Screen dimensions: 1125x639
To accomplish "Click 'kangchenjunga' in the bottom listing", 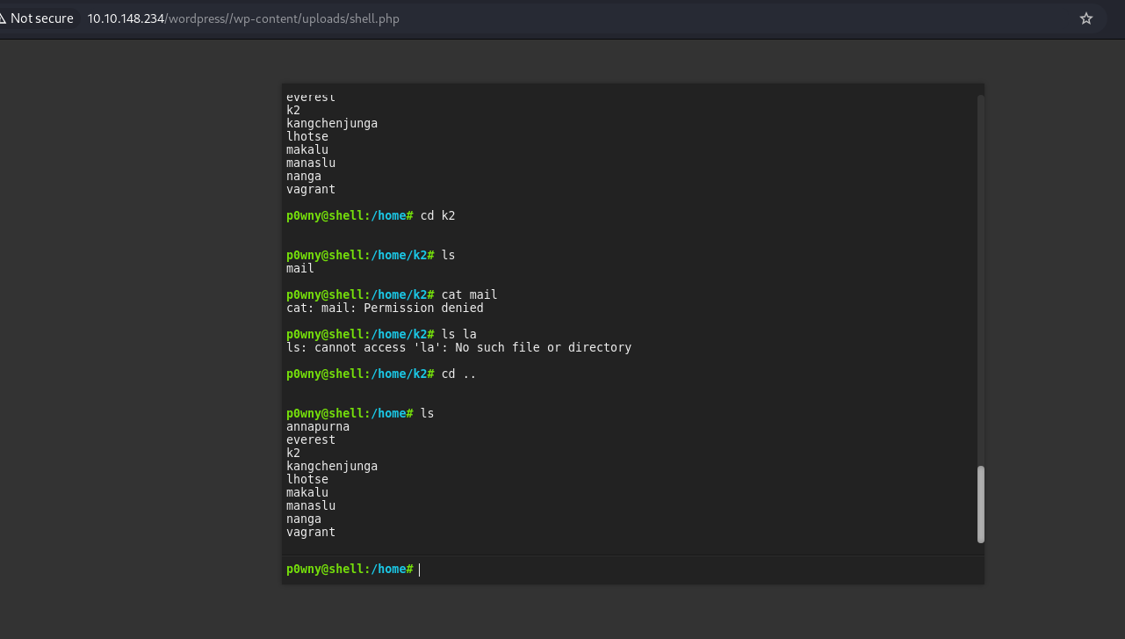I will click(x=332, y=466).
